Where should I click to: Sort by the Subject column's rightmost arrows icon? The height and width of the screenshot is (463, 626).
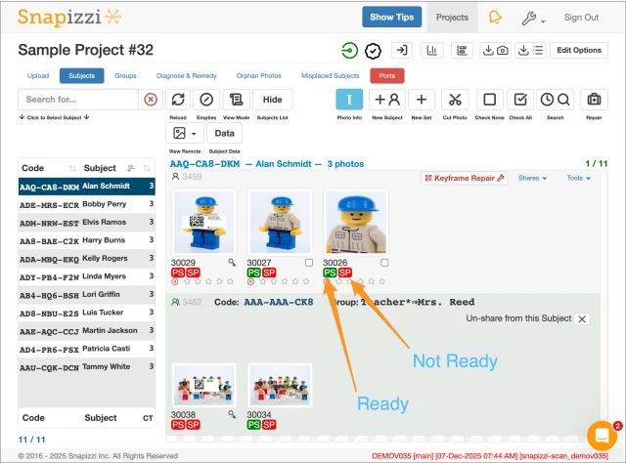pyautogui.click(x=147, y=168)
